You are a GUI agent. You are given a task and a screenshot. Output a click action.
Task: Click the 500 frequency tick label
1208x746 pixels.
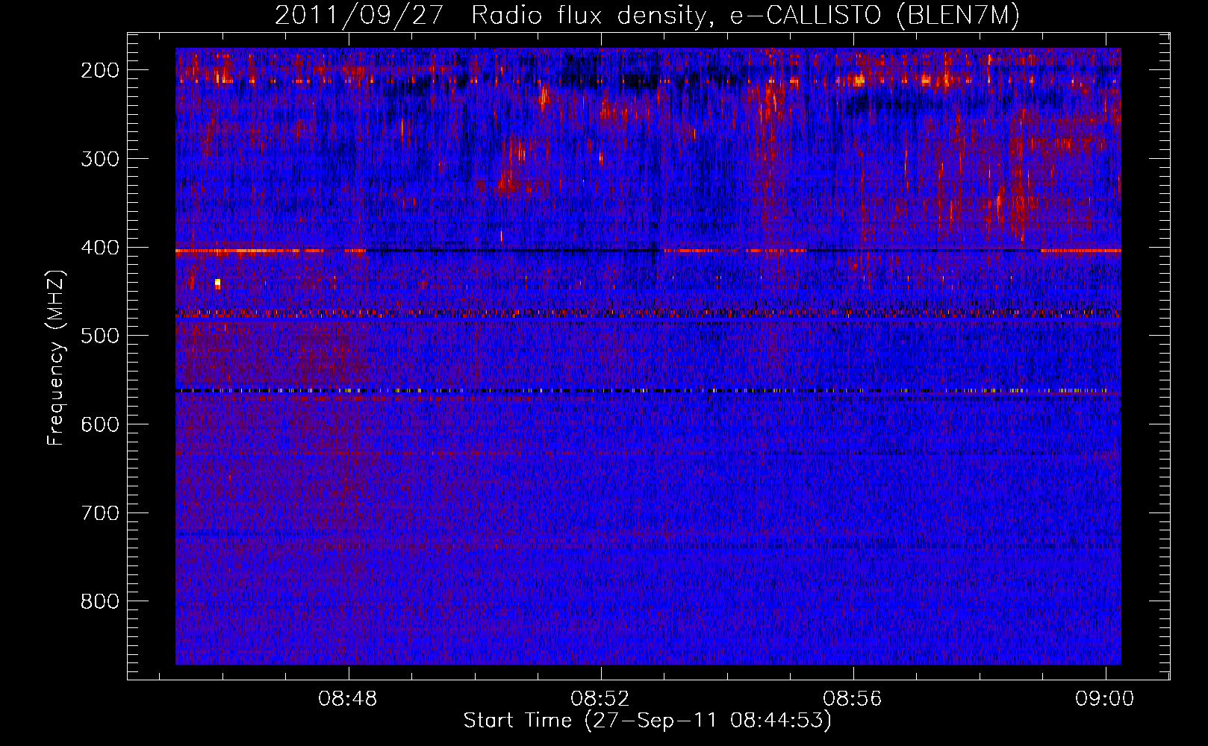[100, 336]
